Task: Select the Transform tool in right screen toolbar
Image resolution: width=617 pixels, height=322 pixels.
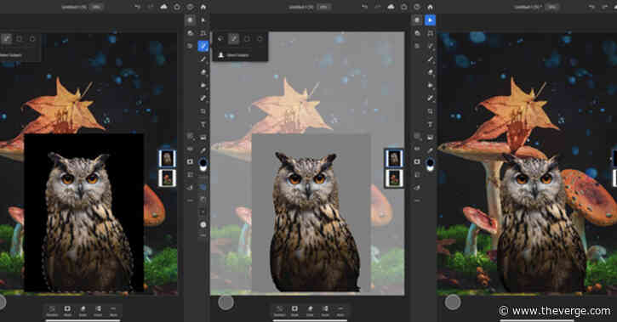Action: [x=431, y=33]
